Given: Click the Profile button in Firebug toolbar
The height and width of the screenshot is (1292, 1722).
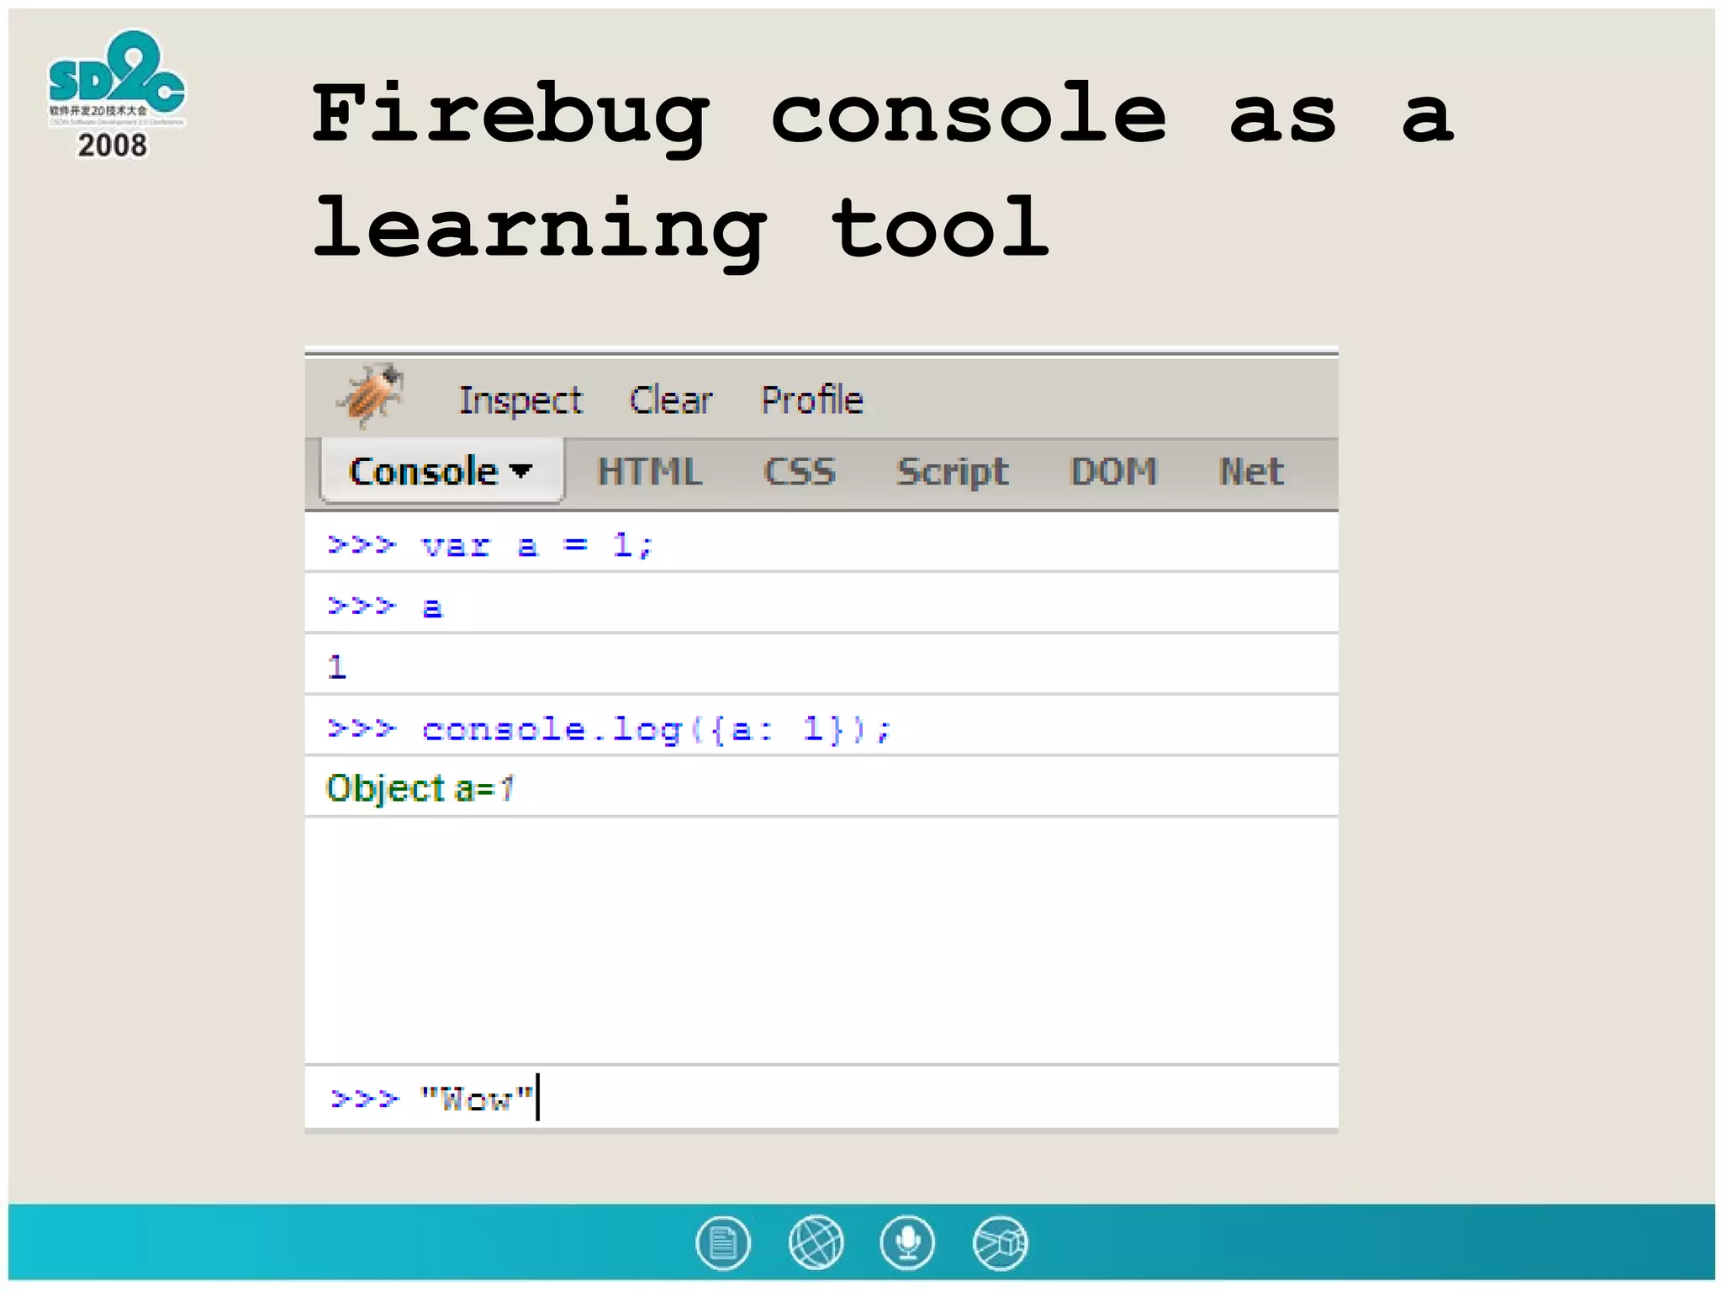Looking at the screenshot, I should (x=812, y=400).
